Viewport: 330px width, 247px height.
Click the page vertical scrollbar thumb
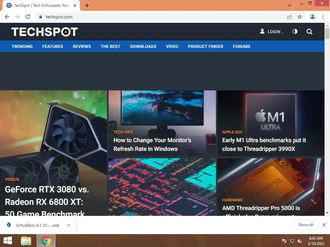(x=327, y=33)
